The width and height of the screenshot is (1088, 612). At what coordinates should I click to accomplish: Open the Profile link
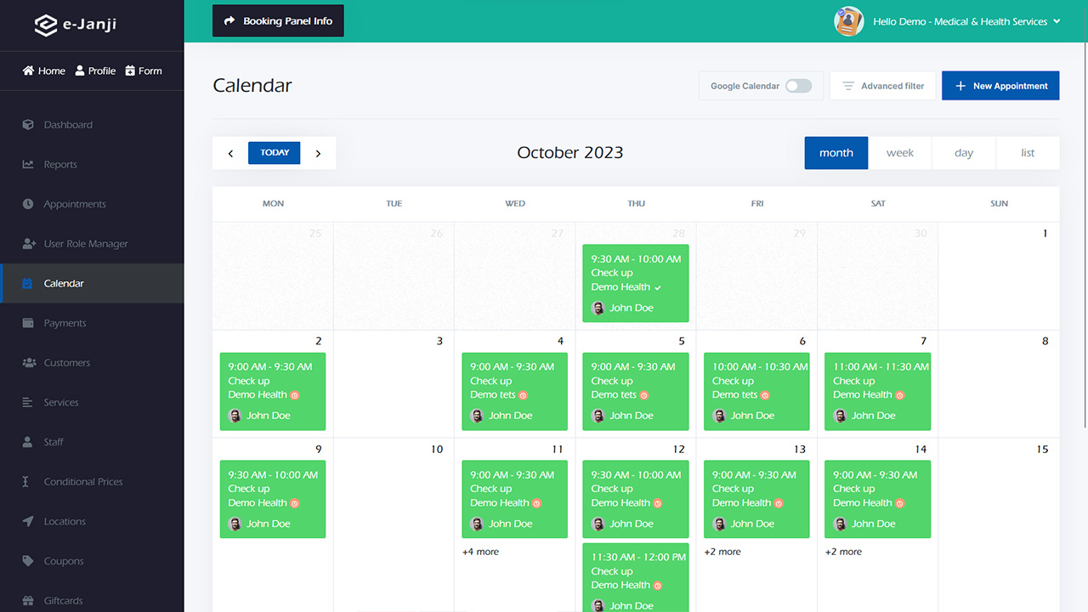[95, 71]
